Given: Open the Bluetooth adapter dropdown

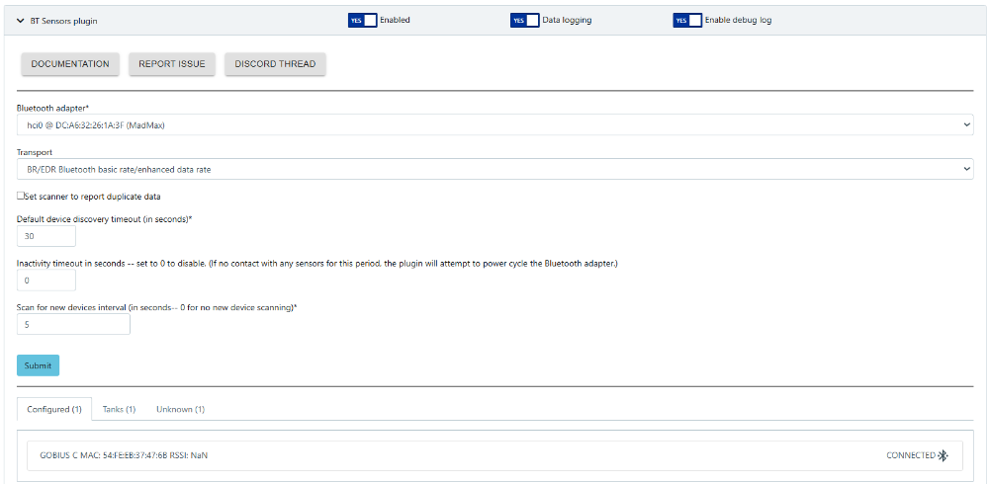Looking at the screenshot, I should 494,125.
